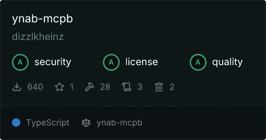Click the downloads arrow icon
The width and height of the screenshot is (266, 140).
pos(17,87)
